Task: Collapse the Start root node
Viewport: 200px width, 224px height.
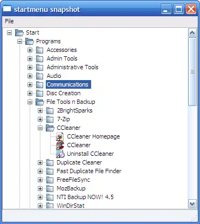Action: [x=9, y=33]
